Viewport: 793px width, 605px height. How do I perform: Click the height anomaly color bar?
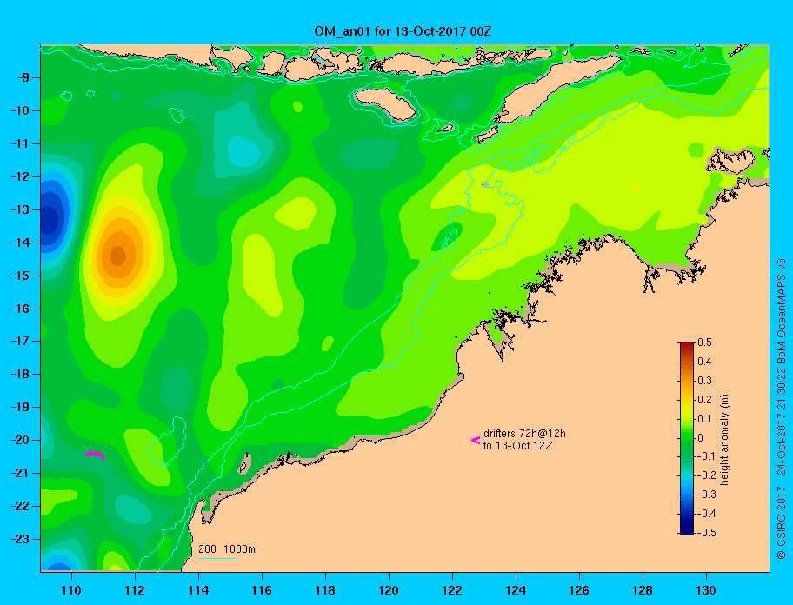click(x=687, y=438)
